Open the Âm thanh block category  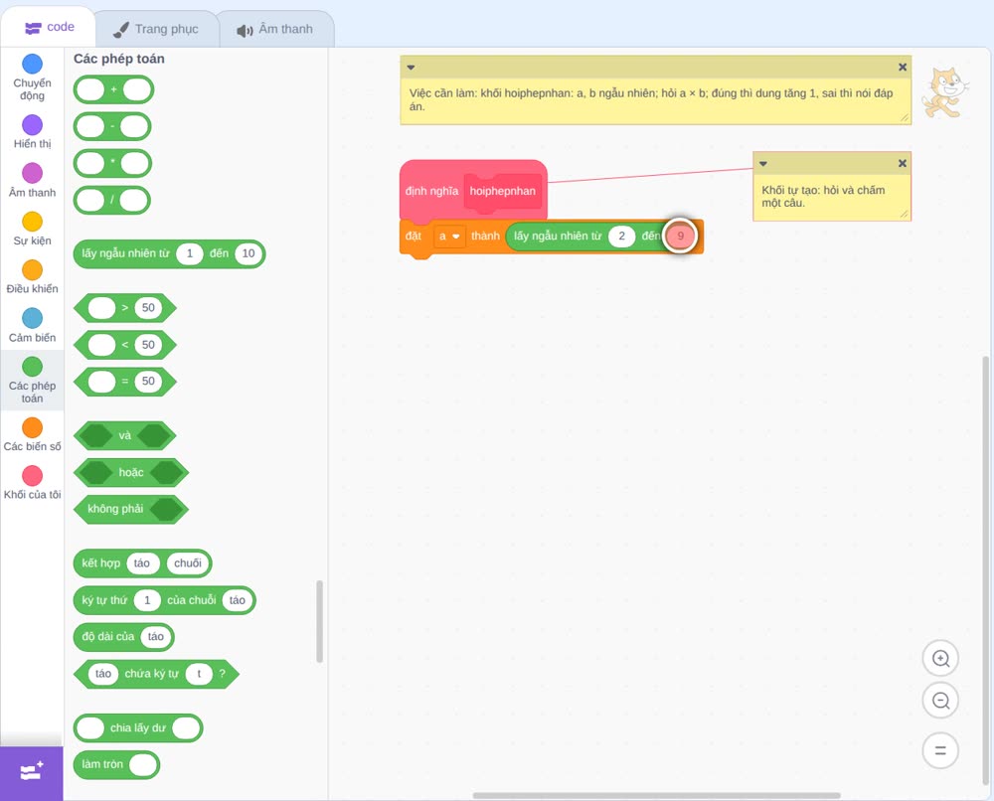(33, 181)
